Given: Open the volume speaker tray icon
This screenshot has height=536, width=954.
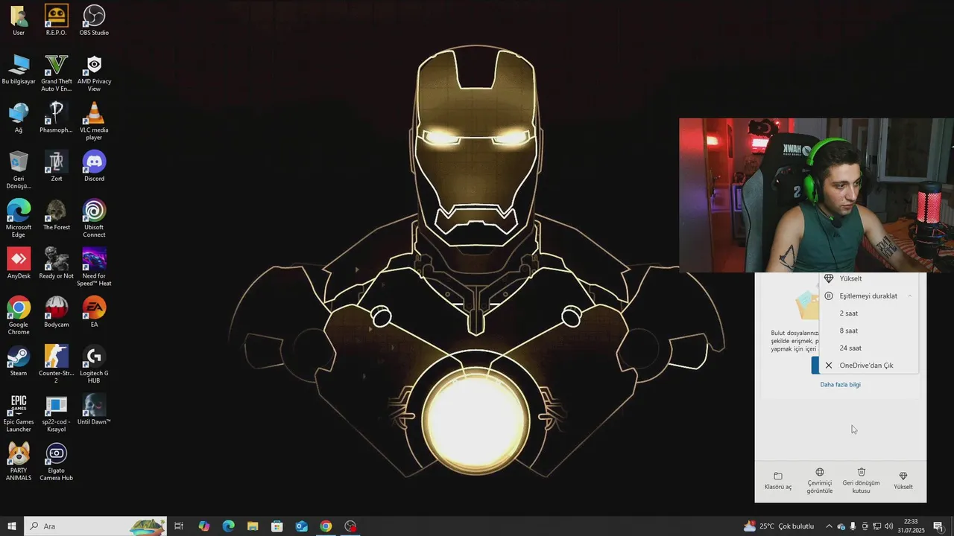Looking at the screenshot, I should 888,526.
